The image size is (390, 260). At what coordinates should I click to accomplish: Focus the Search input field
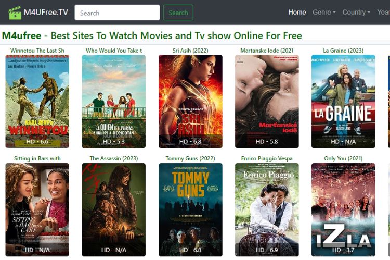tap(117, 13)
